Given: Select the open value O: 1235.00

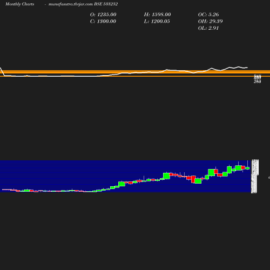Looking at the screenshot, I should [x=103, y=15].
